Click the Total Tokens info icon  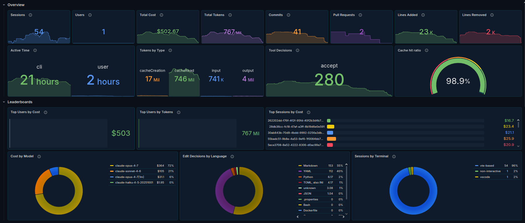(x=230, y=15)
